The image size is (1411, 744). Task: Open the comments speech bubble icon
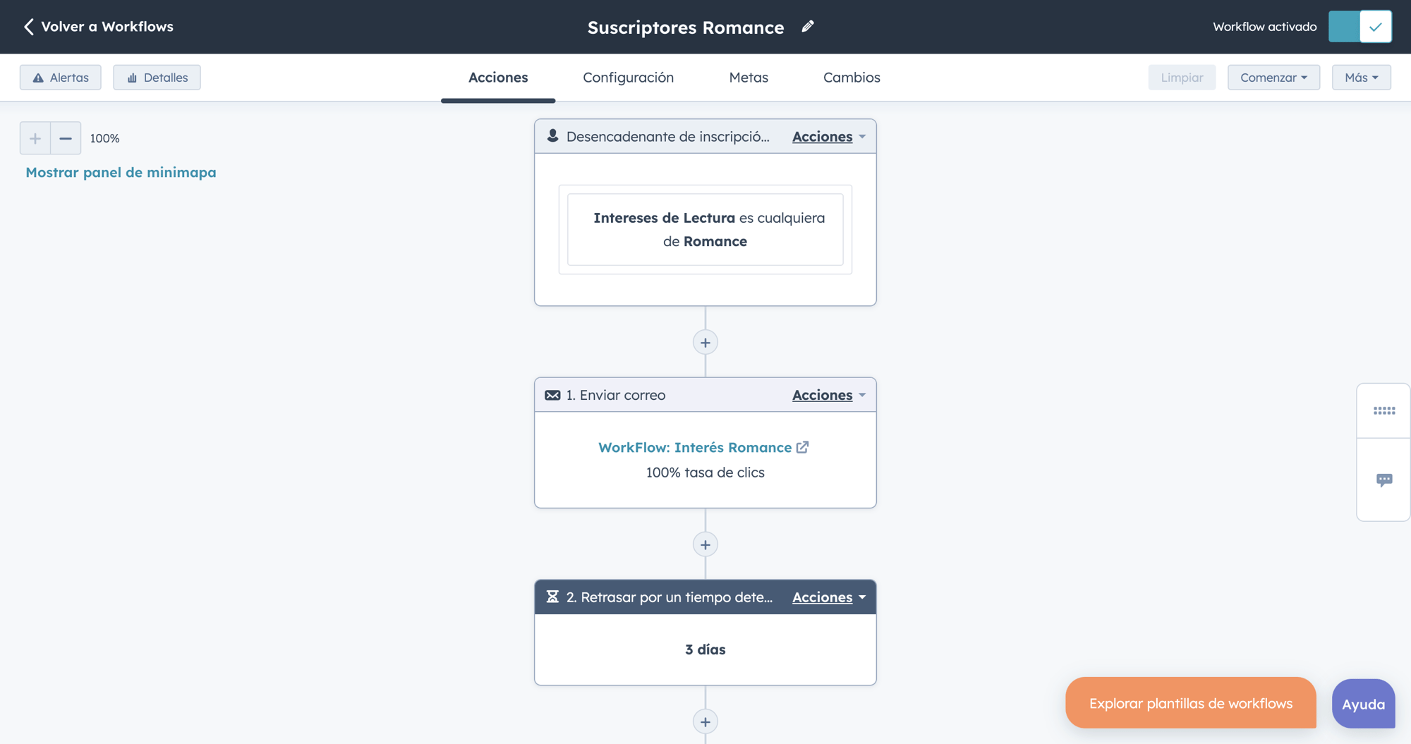(1384, 480)
